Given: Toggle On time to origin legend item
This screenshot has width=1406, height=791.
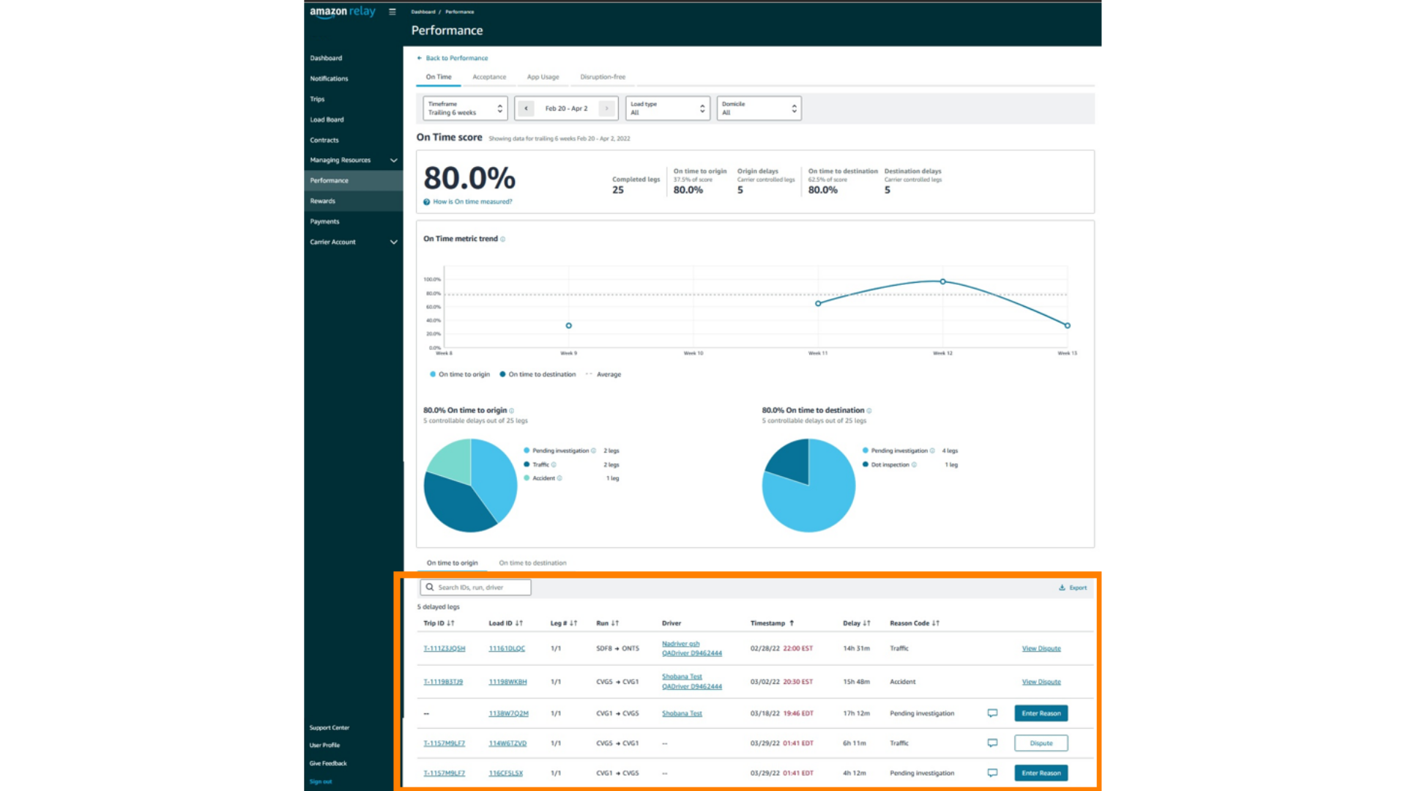Looking at the screenshot, I should [460, 374].
